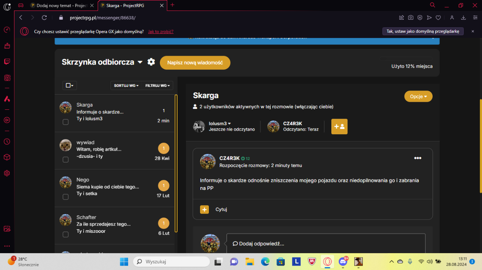This screenshot has width=482, height=270.
Task: Tick checkbox for Skarga conversation
Action: point(66,122)
